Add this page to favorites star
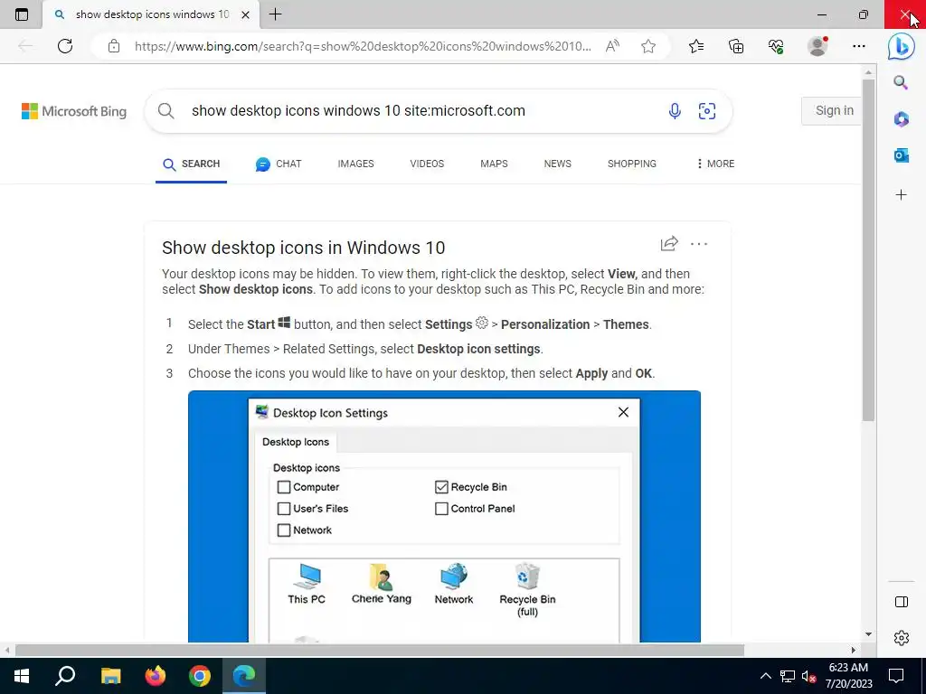 click(648, 46)
